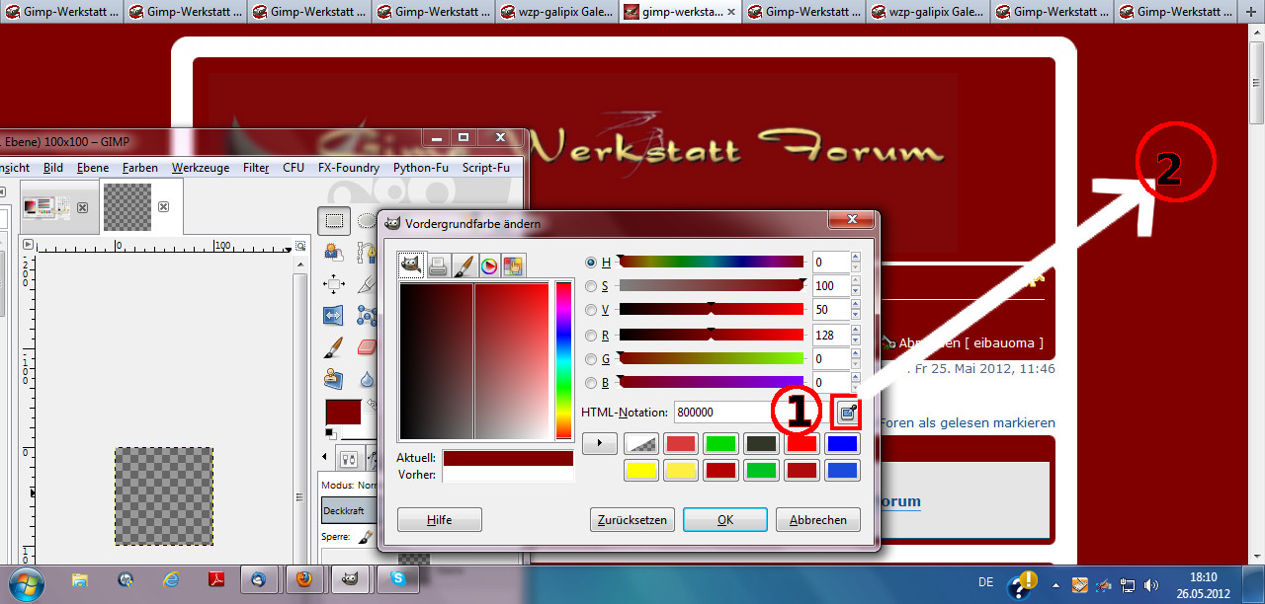Open the color wheel selector tab
1265x604 pixels.
coord(488,265)
